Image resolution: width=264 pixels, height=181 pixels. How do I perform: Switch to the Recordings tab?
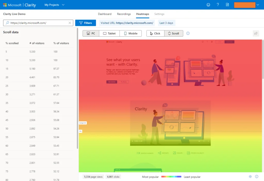click(124, 14)
